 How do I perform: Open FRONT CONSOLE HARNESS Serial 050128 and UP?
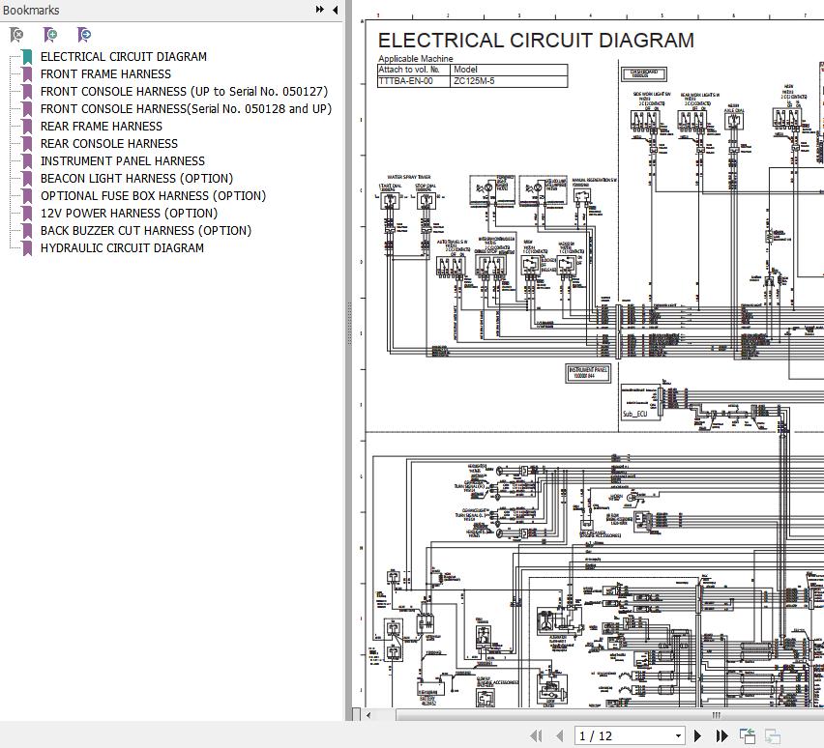point(186,109)
